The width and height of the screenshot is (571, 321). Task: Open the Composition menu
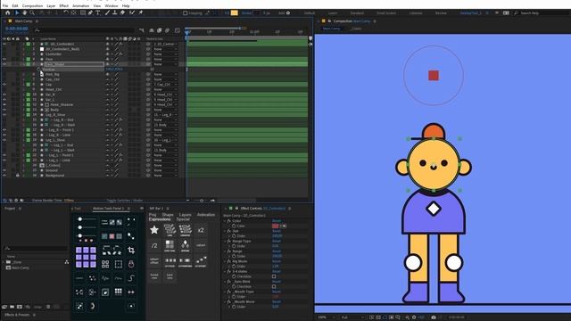[32, 6]
